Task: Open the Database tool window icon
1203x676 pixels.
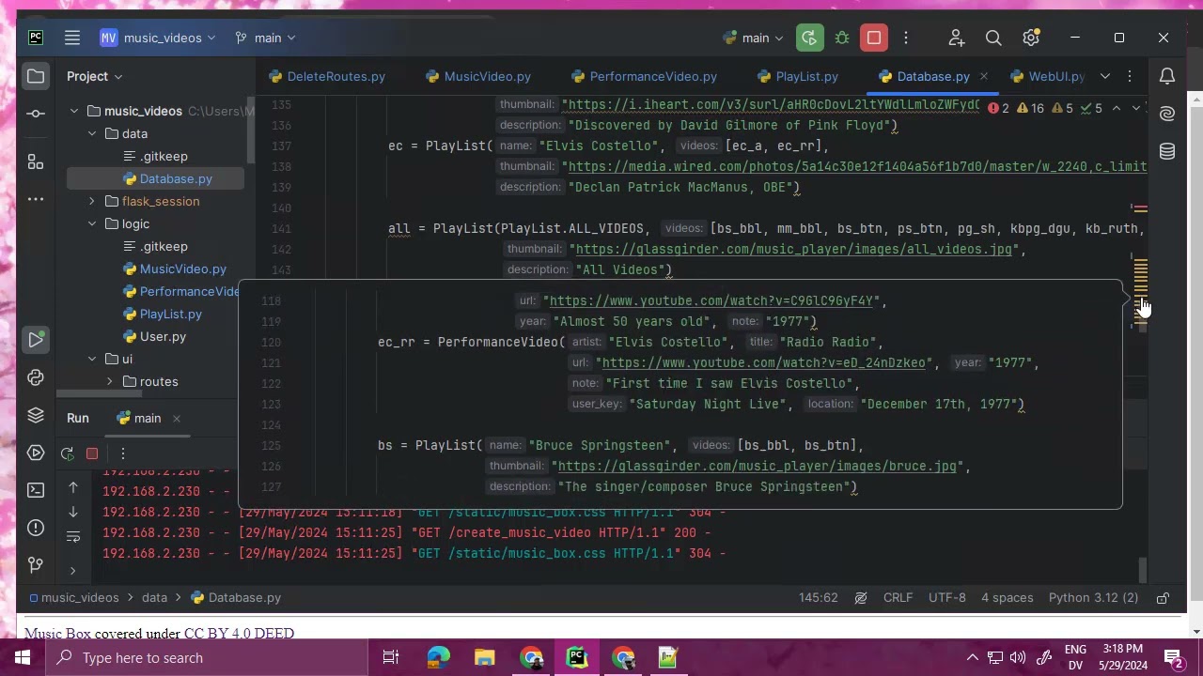Action: click(x=1167, y=151)
